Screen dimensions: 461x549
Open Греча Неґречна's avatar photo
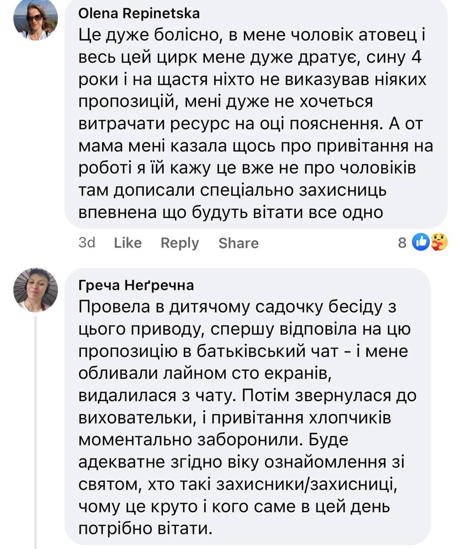pos(36,290)
